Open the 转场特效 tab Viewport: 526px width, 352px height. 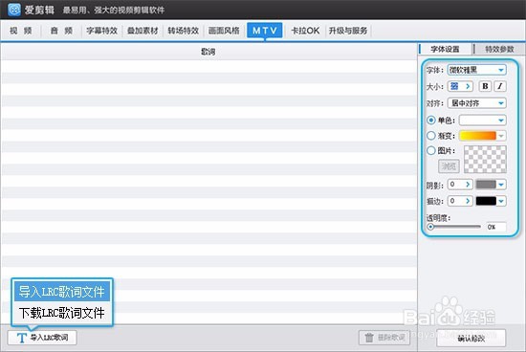[184, 31]
